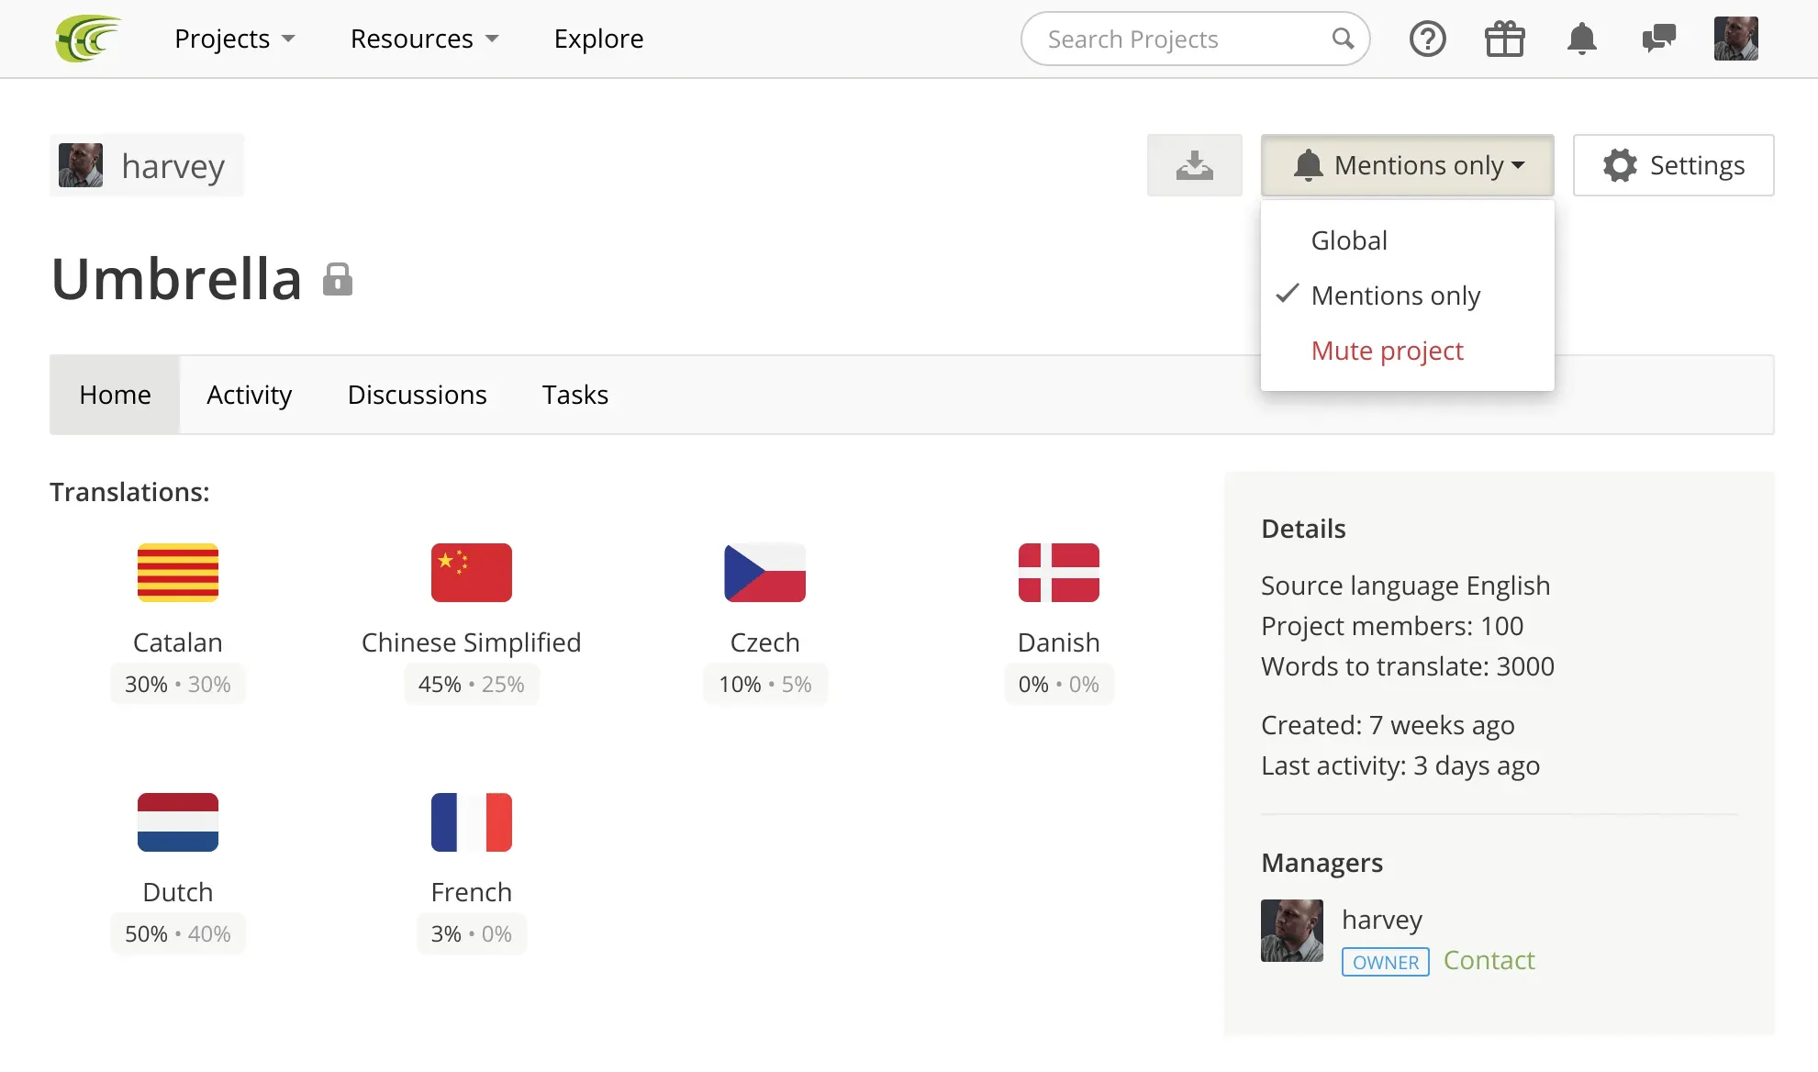1818x1072 pixels.
Task: Click the gift/rewards icon
Action: 1504,39
